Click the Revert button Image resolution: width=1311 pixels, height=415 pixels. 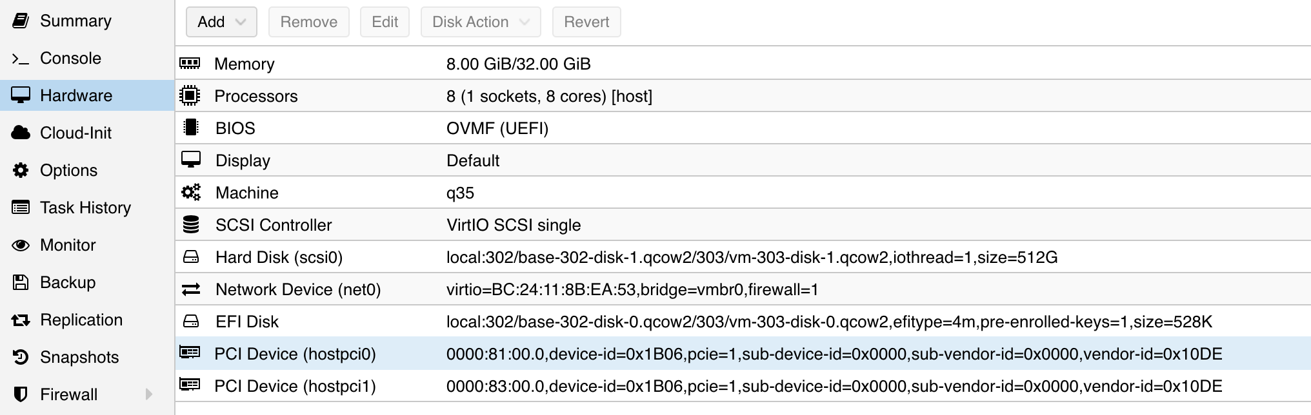[586, 22]
